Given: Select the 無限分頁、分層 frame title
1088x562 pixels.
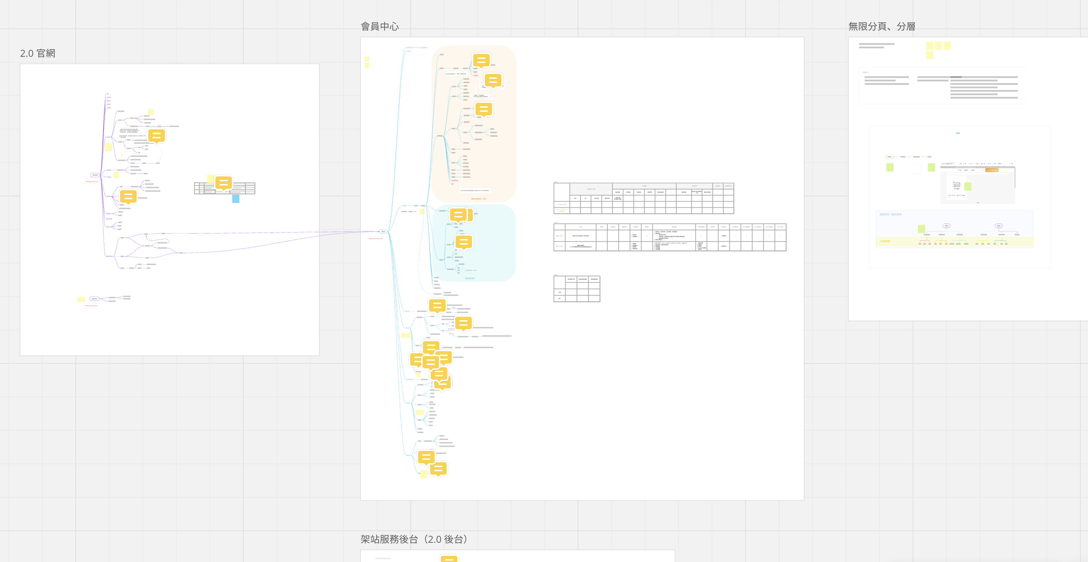Looking at the screenshot, I should coord(882,26).
